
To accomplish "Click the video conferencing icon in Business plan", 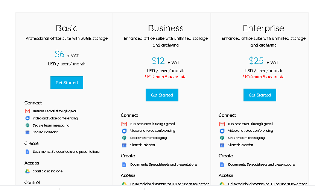I will tap(124, 131).
